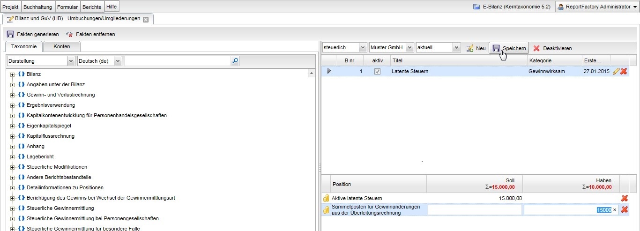Viewport: 640px width, 231px height.
Task: Click the Fakten generieren save icon
Action: tap(10, 34)
